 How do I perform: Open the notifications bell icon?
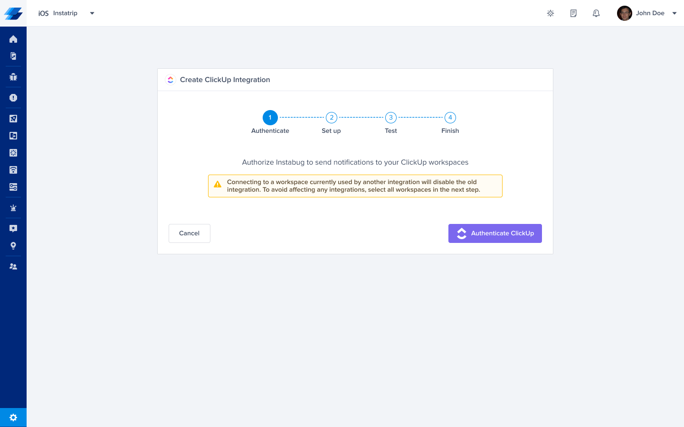596,13
